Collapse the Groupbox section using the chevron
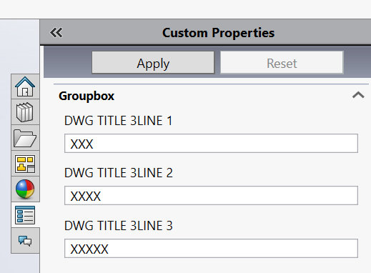Viewport: 371px width, 273px height. click(x=358, y=95)
